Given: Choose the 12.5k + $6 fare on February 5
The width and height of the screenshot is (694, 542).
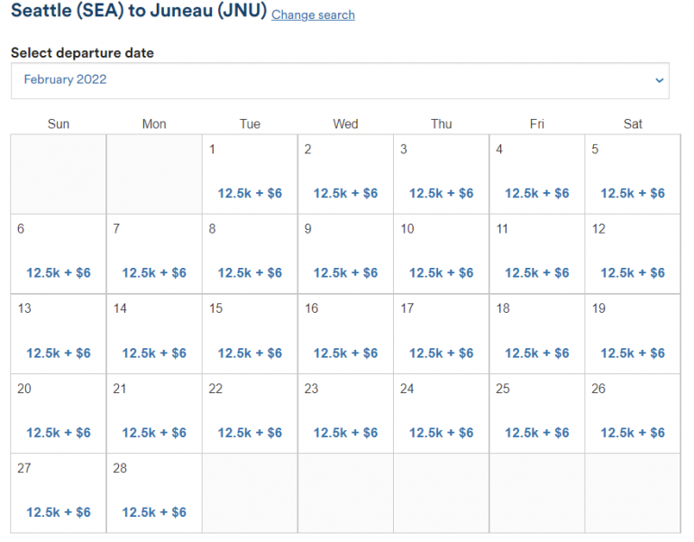Looking at the screenshot, I should (x=633, y=193).
